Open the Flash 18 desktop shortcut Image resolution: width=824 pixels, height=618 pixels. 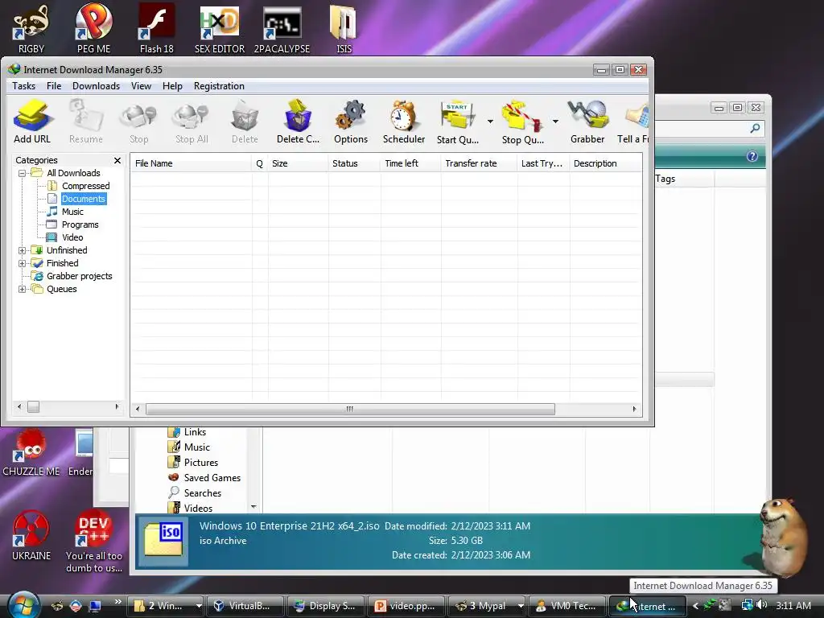point(157,29)
